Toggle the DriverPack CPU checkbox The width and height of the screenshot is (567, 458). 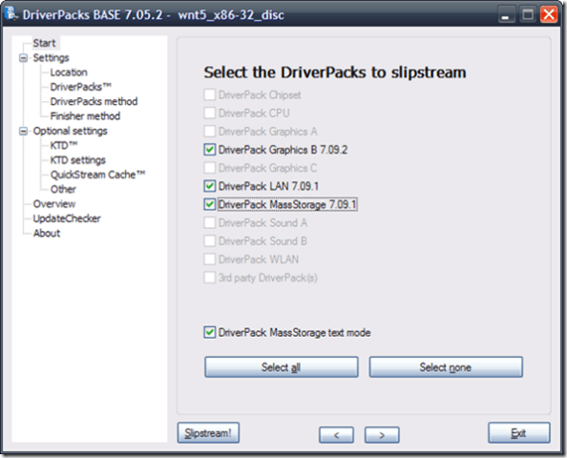(x=210, y=113)
